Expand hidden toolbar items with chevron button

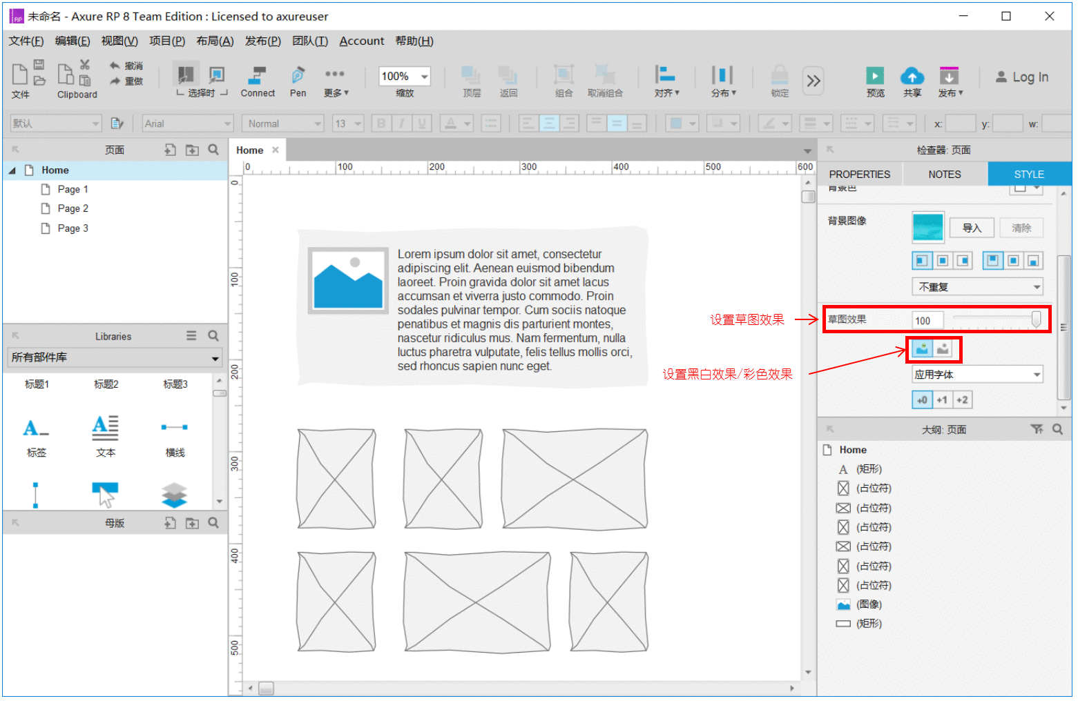(814, 81)
